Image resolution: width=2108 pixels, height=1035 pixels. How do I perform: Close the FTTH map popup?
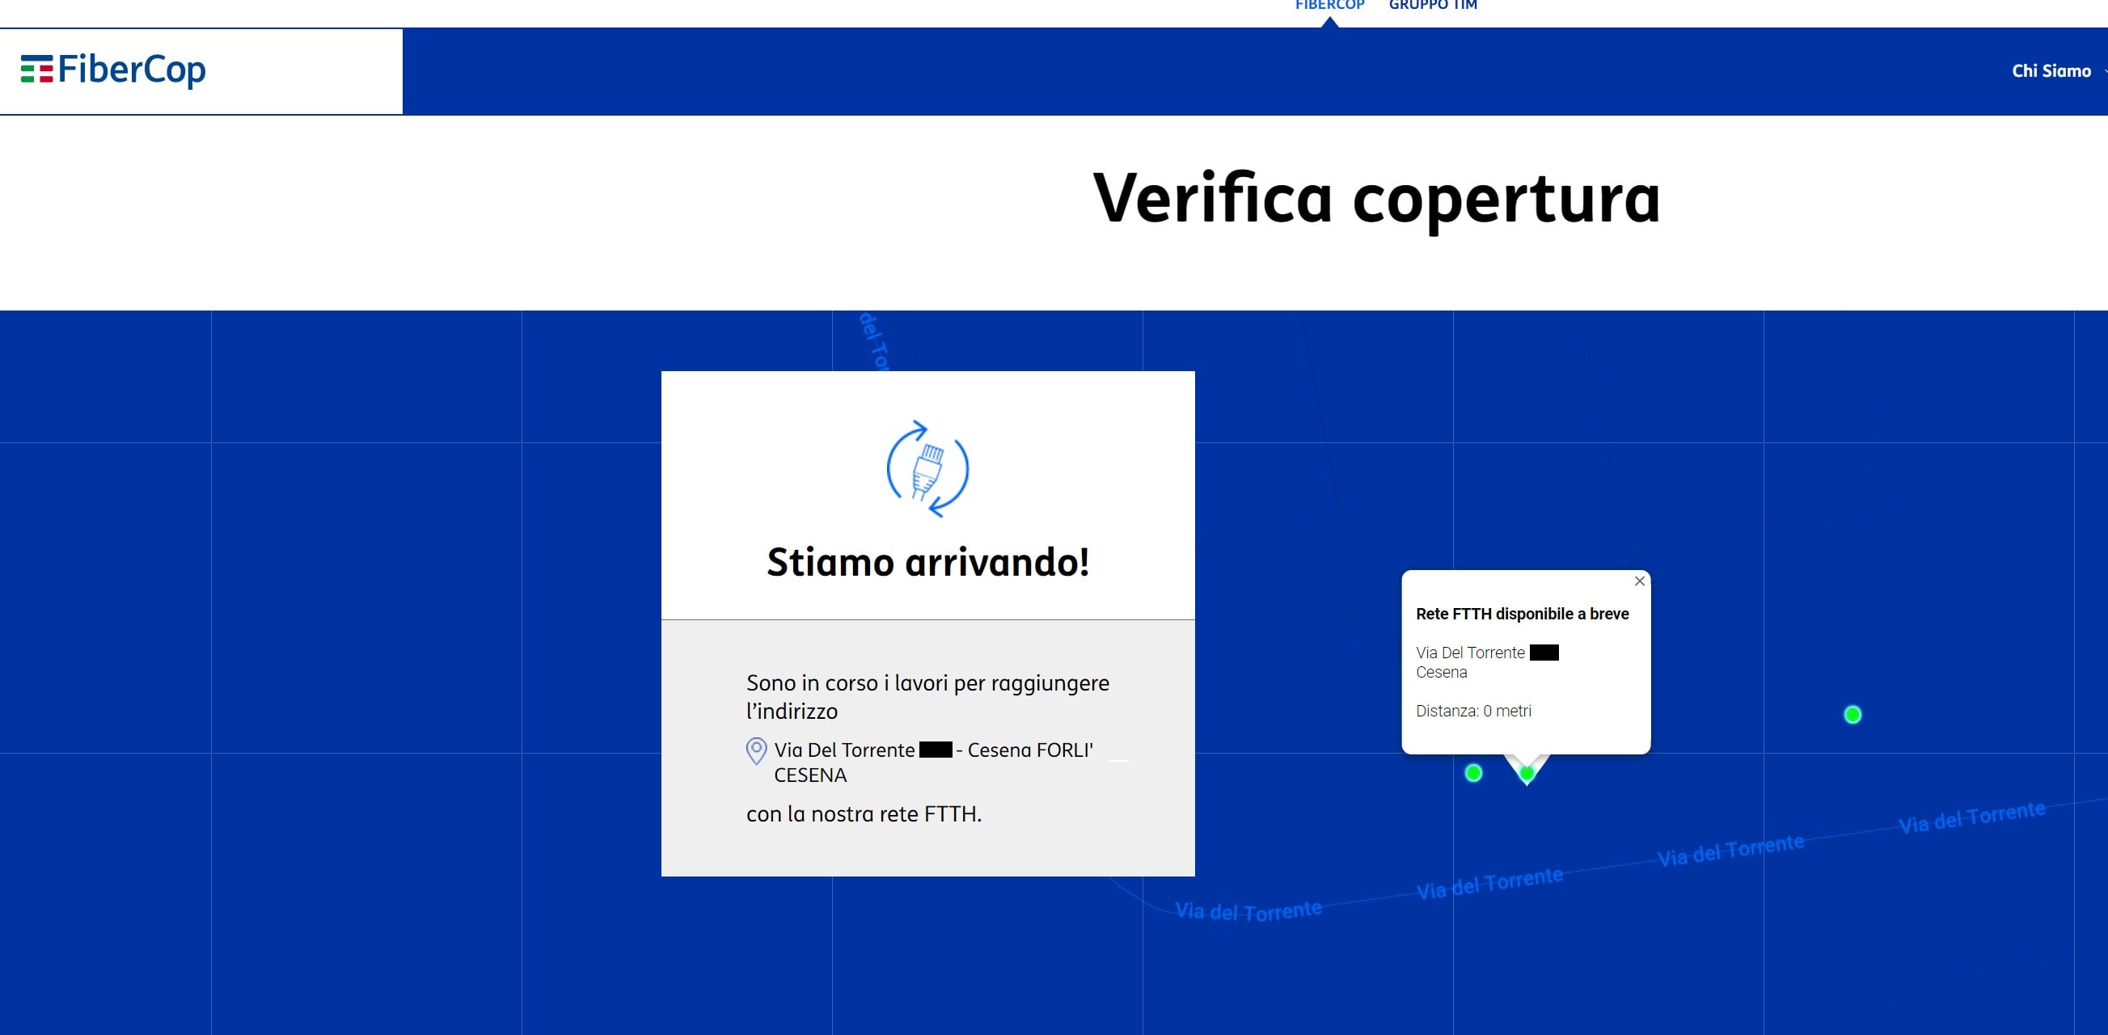pyautogui.click(x=1639, y=581)
